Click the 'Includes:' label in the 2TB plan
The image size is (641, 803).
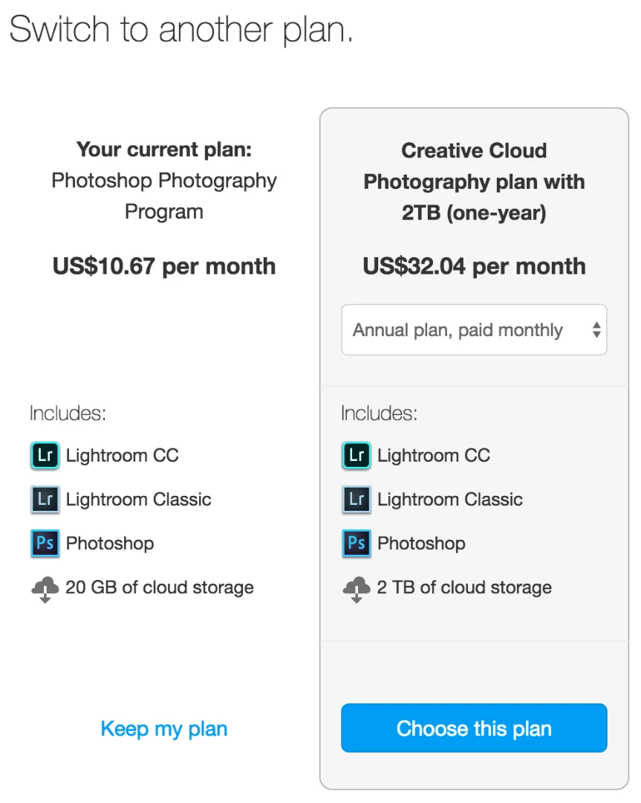[x=379, y=413]
